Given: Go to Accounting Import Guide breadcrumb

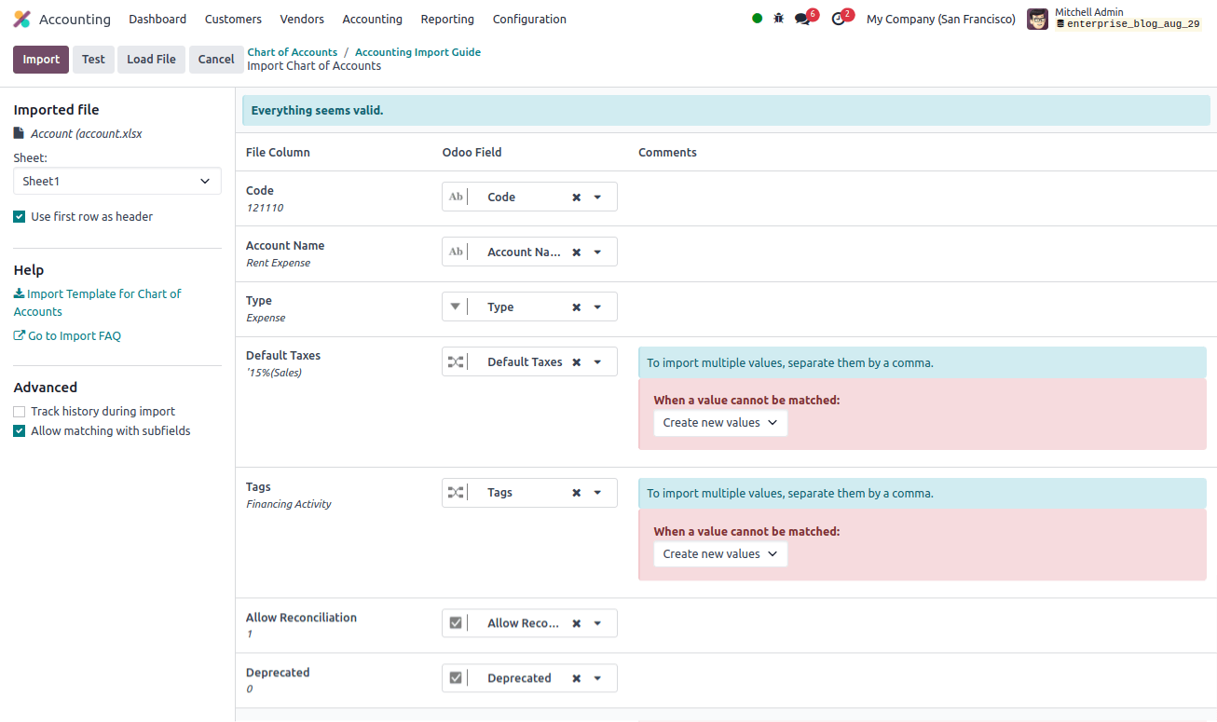Looking at the screenshot, I should (417, 52).
